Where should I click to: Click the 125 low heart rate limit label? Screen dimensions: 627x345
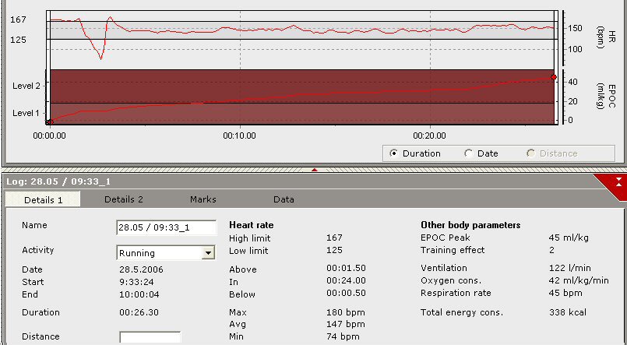19,39
